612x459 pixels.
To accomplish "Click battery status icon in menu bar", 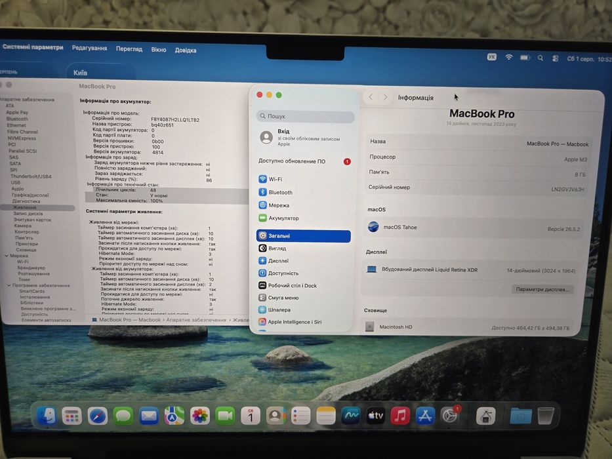I will pyautogui.click(x=525, y=58).
